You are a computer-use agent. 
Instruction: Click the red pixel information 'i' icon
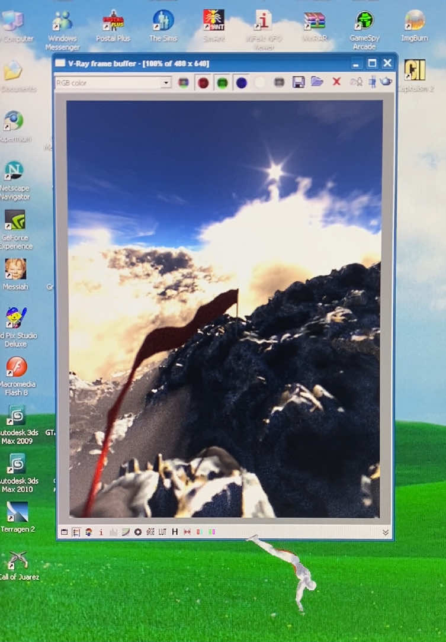[x=101, y=532]
